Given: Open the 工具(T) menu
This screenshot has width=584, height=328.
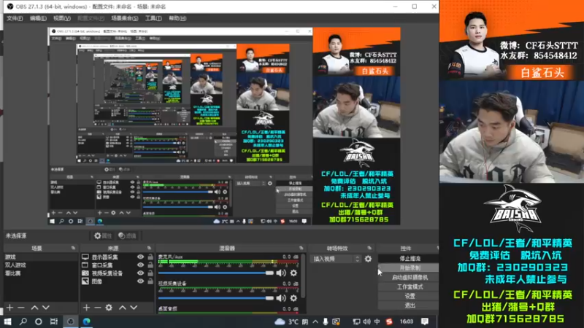Looking at the screenshot, I should pyautogui.click(x=153, y=17).
